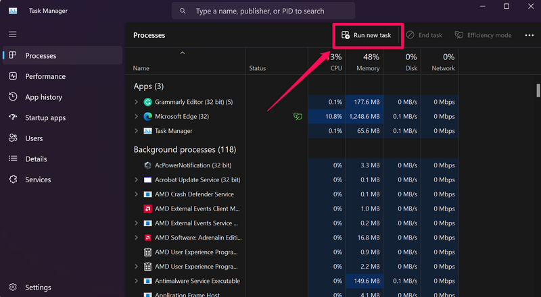Viewport: 541px width, 297px height.
Task: Open Settings in the sidebar
Action: point(38,288)
